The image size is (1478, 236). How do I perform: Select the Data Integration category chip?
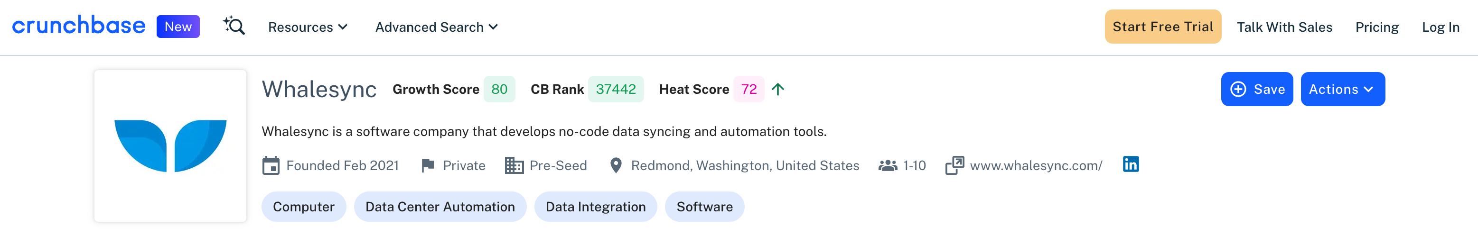(596, 207)
